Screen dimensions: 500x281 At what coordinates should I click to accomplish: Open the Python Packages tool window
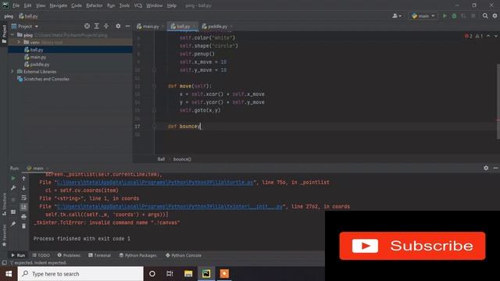[x=137, y=255]
